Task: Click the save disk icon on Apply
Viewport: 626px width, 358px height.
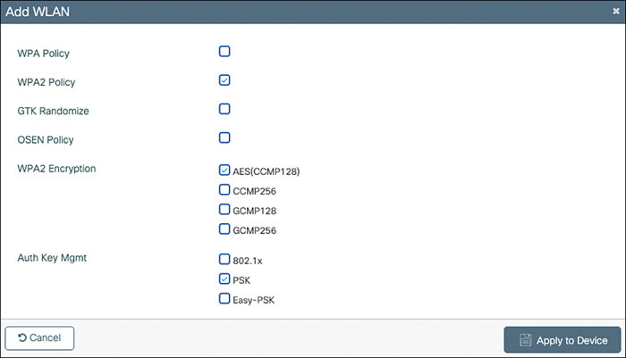Action: click(x=526, y=340)
